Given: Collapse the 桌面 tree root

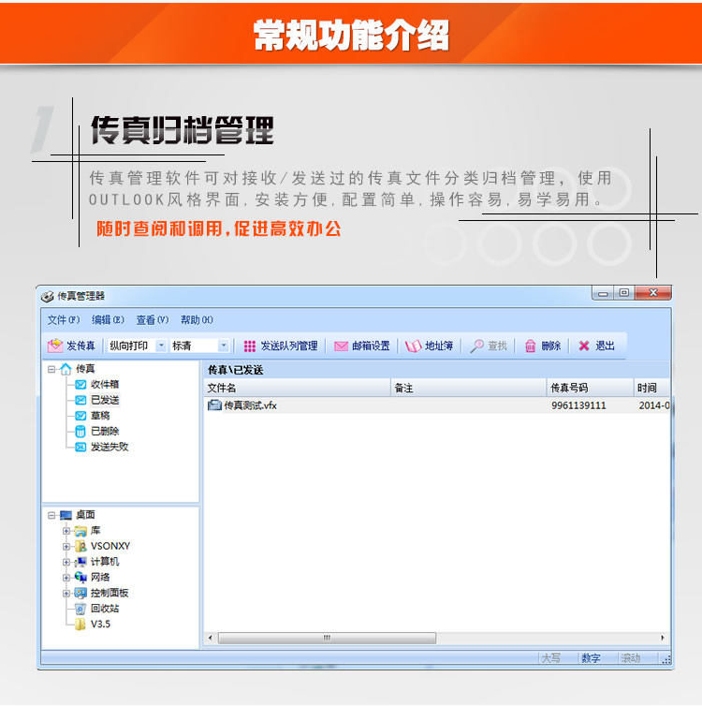Looking at the screenshot, I should click(x=51, y=515).
